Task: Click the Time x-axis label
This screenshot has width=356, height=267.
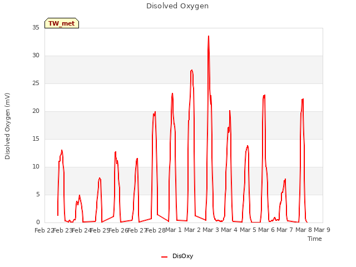Action: [314, 239]
